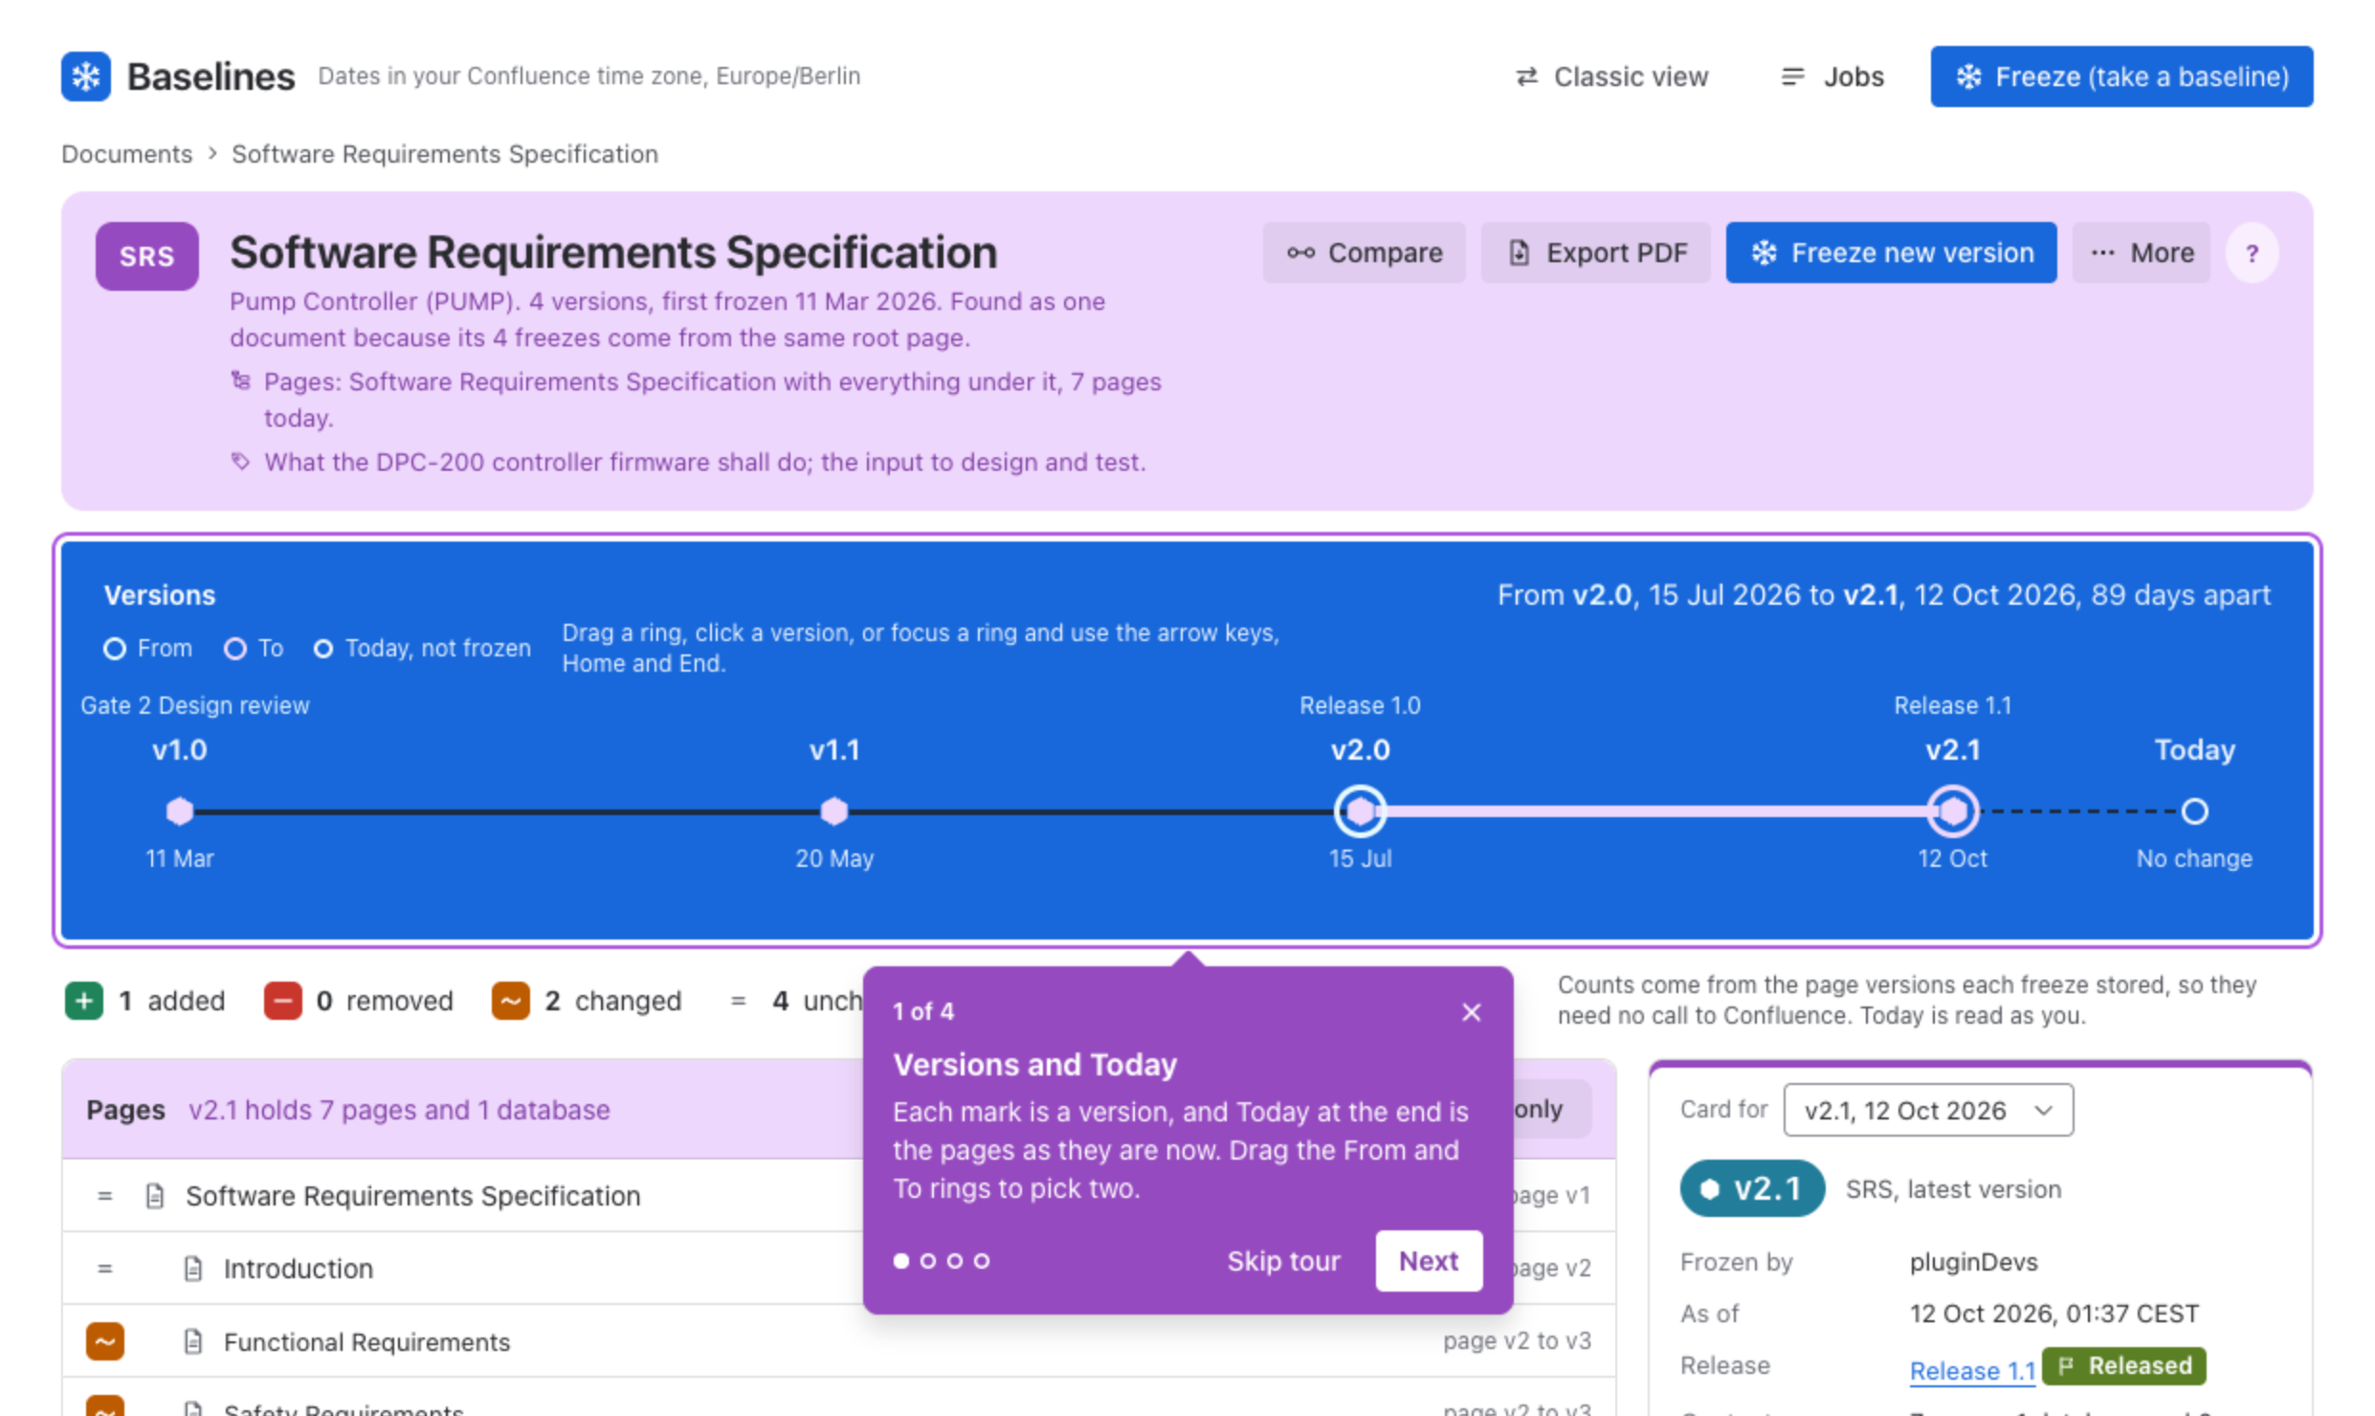2375x1416 pixels.
Task: Open the Card for version dropdown
Action: click(1928, 1110)
